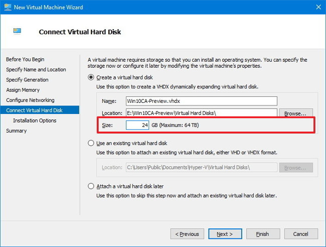Image resolution: width=326 pixels, height=247 pixels.
Task: Click the 'Name:' label
Action: point(109,101)
